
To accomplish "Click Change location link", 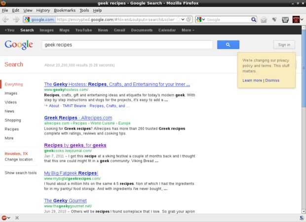I will pos(19,160).
